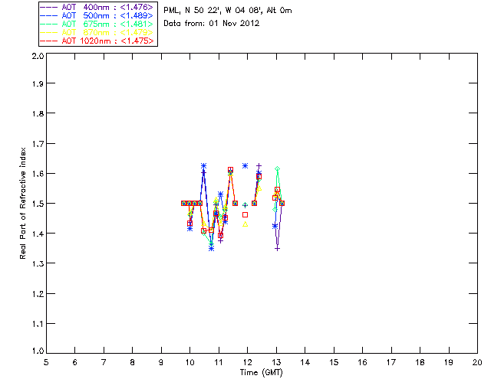Click the x-axis tick label 14

305,362
